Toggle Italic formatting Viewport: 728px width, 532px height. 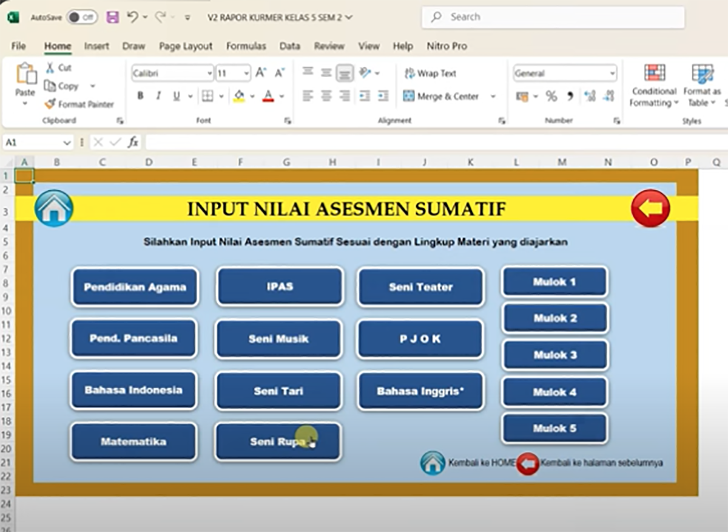pos(158,96)
